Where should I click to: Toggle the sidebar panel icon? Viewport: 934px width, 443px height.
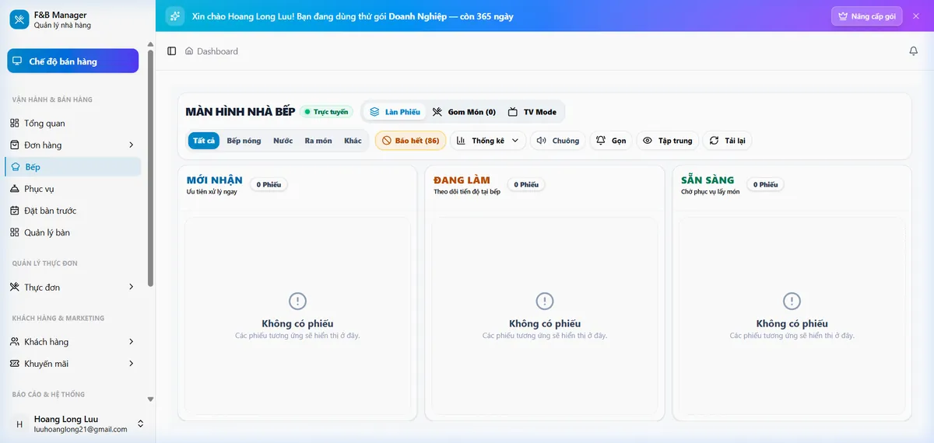[x=172, y=51]
